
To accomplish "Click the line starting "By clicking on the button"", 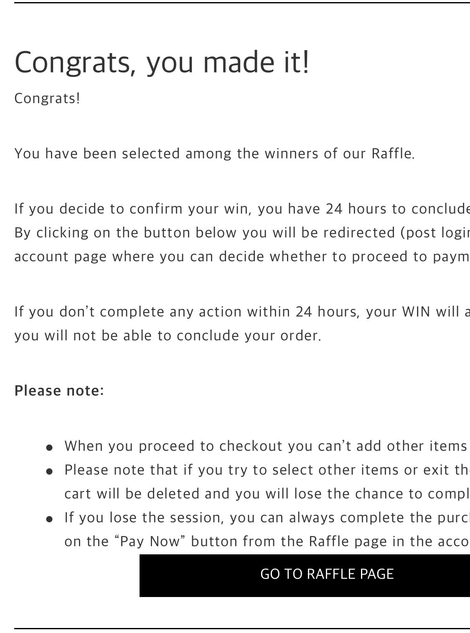I will pyautogui.click(x=241, y=232).
